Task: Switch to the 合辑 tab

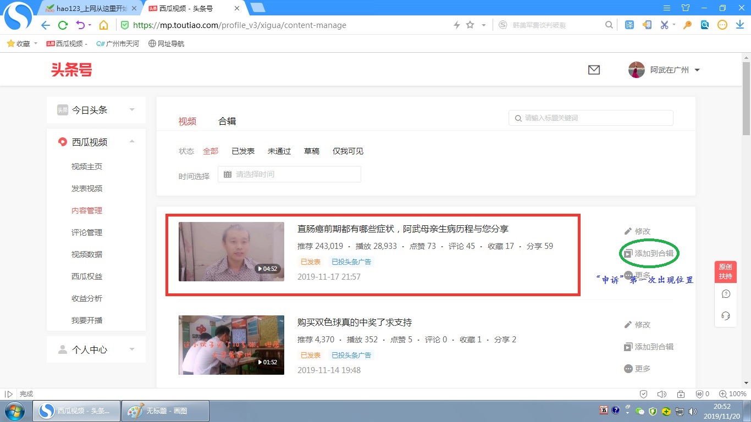Action: coord(227,121)
